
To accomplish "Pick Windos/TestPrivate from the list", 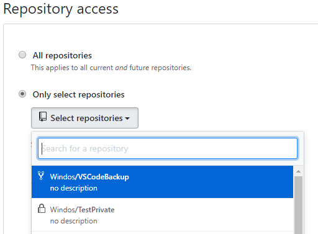I will (162, 215).
